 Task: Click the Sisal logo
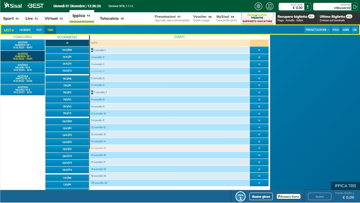13,6
